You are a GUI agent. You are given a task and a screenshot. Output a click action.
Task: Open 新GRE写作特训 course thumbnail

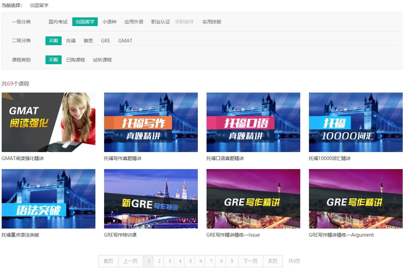click(151, 199)
